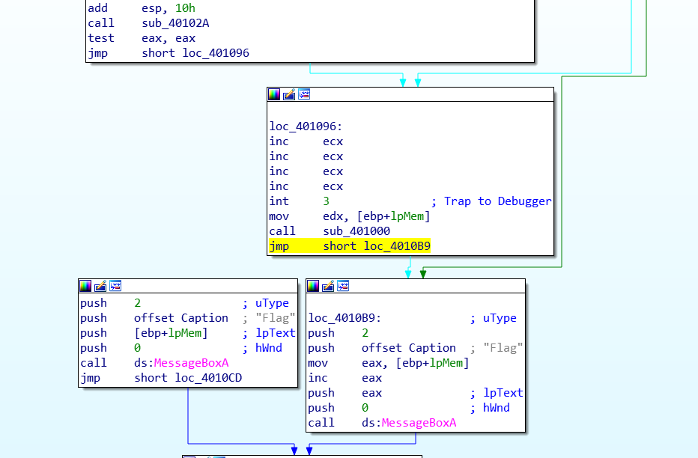Click the '; Trap to Debugger' comment
Screen dimensions: 698x458
(491, 201)
